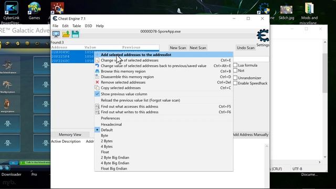Toggle the Not checkbox

(235, 70)
